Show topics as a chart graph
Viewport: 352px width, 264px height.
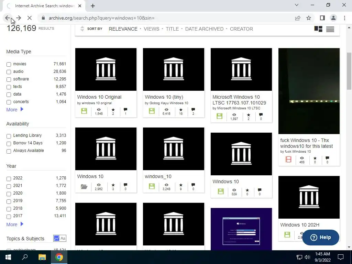(x=57, y=238)
